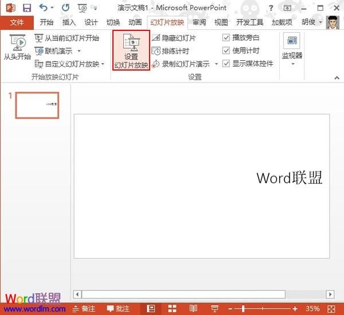
Task: Toggle the 使用计时 checkbox
Action: pyautogui.click(x=226, y=50)
